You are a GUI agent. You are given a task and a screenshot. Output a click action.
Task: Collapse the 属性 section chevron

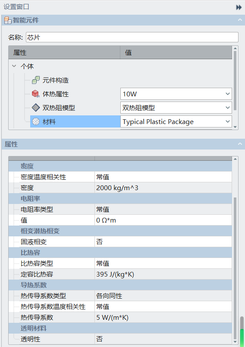pyautogui.click(x=240, y=144)
